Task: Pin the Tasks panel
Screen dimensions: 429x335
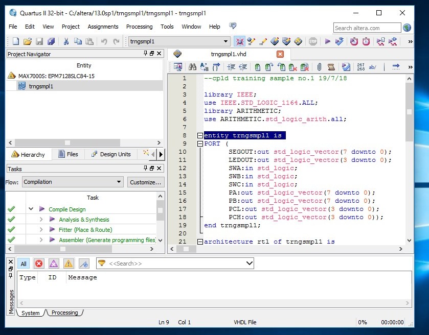Action: [145, 169]
